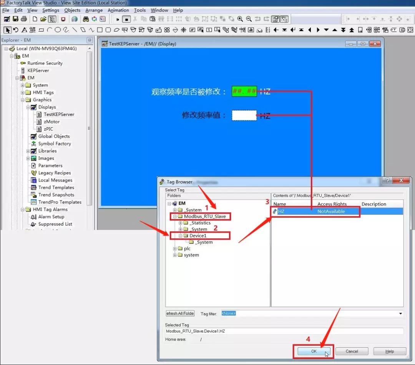Select Runtime Security in Explorer
415x365 pixels.
coord(45,63)
